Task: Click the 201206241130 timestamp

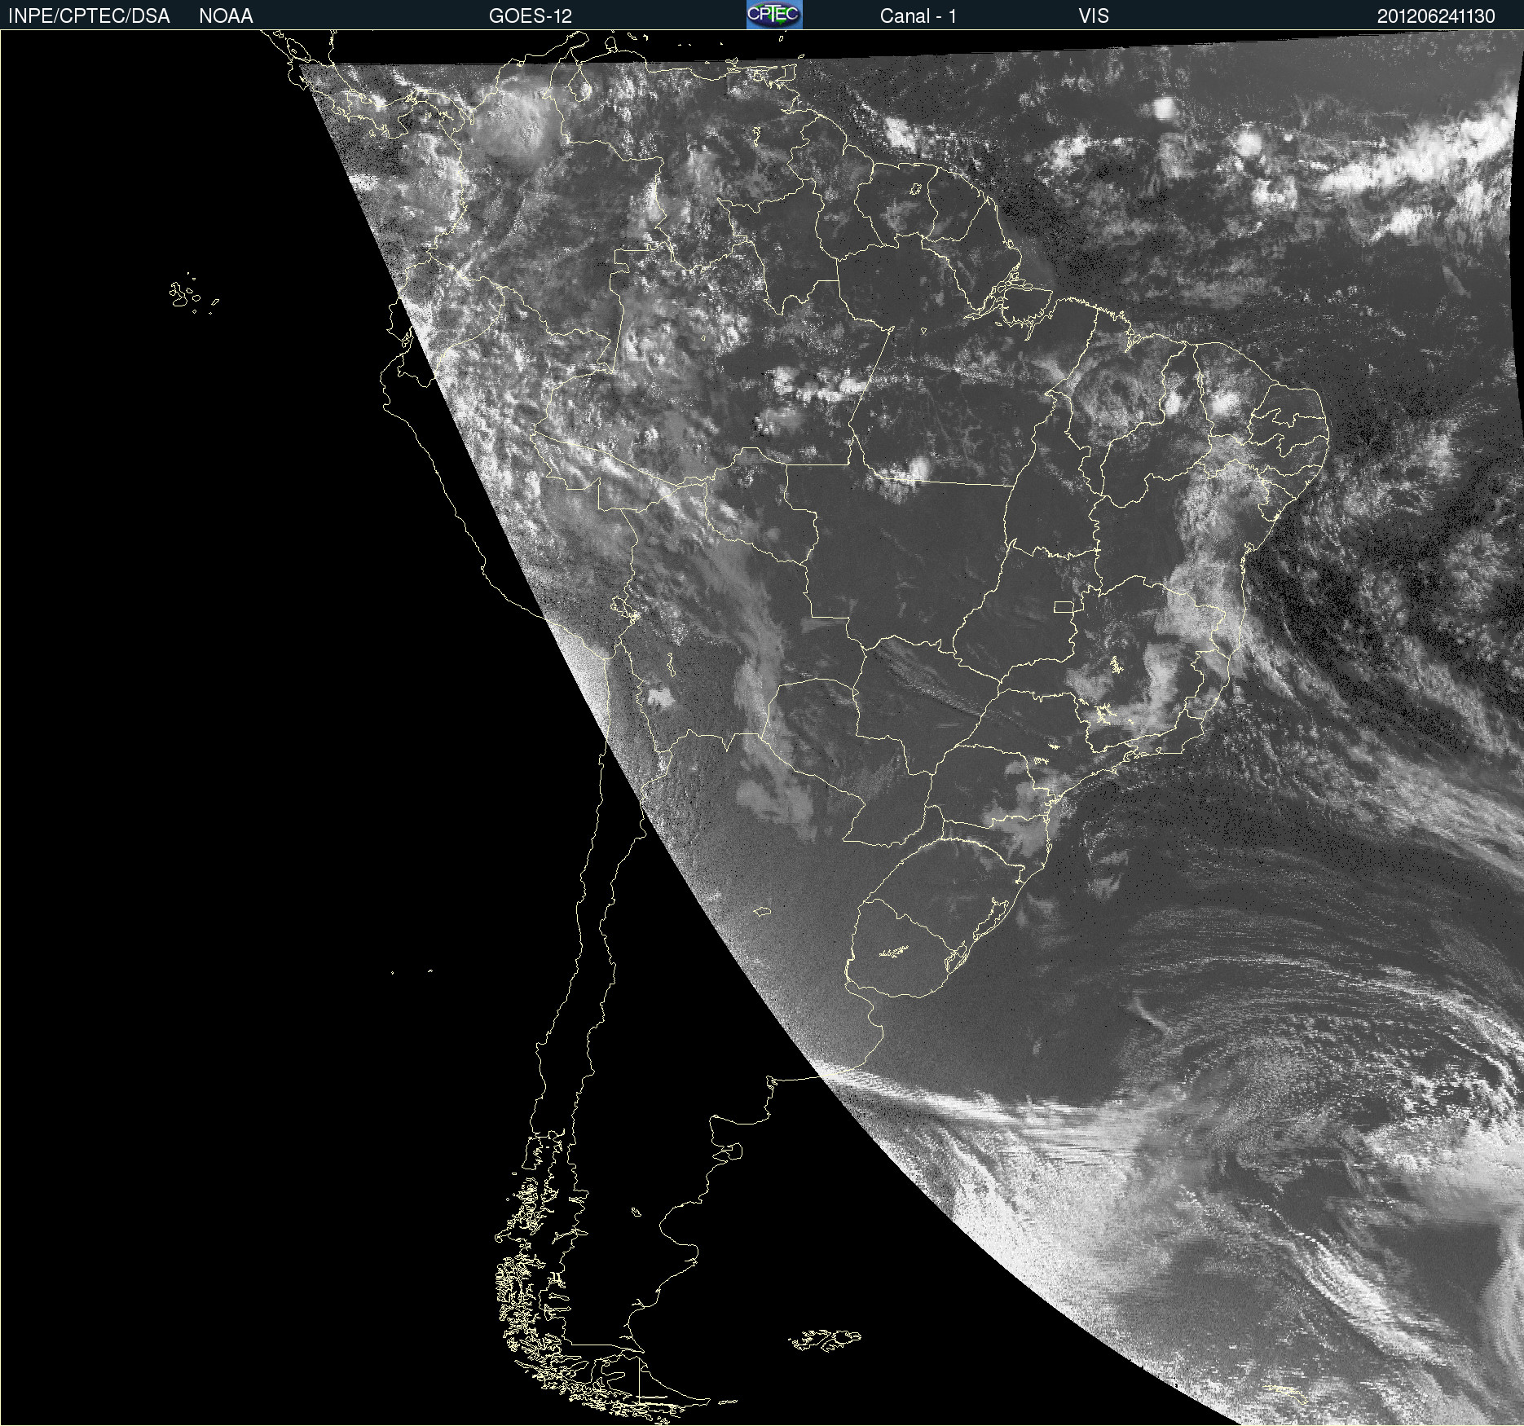Action: [x=1436, y=16]
